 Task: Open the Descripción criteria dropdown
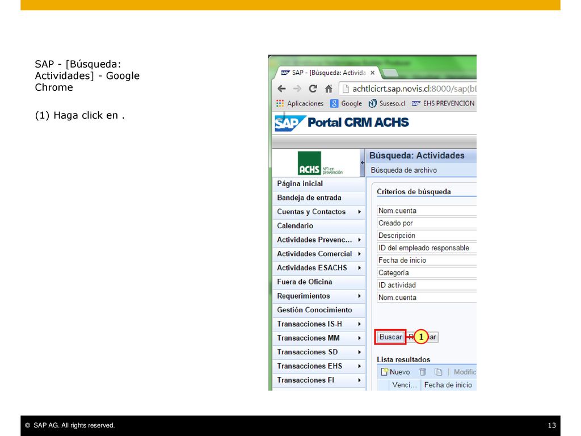[427, 236]
